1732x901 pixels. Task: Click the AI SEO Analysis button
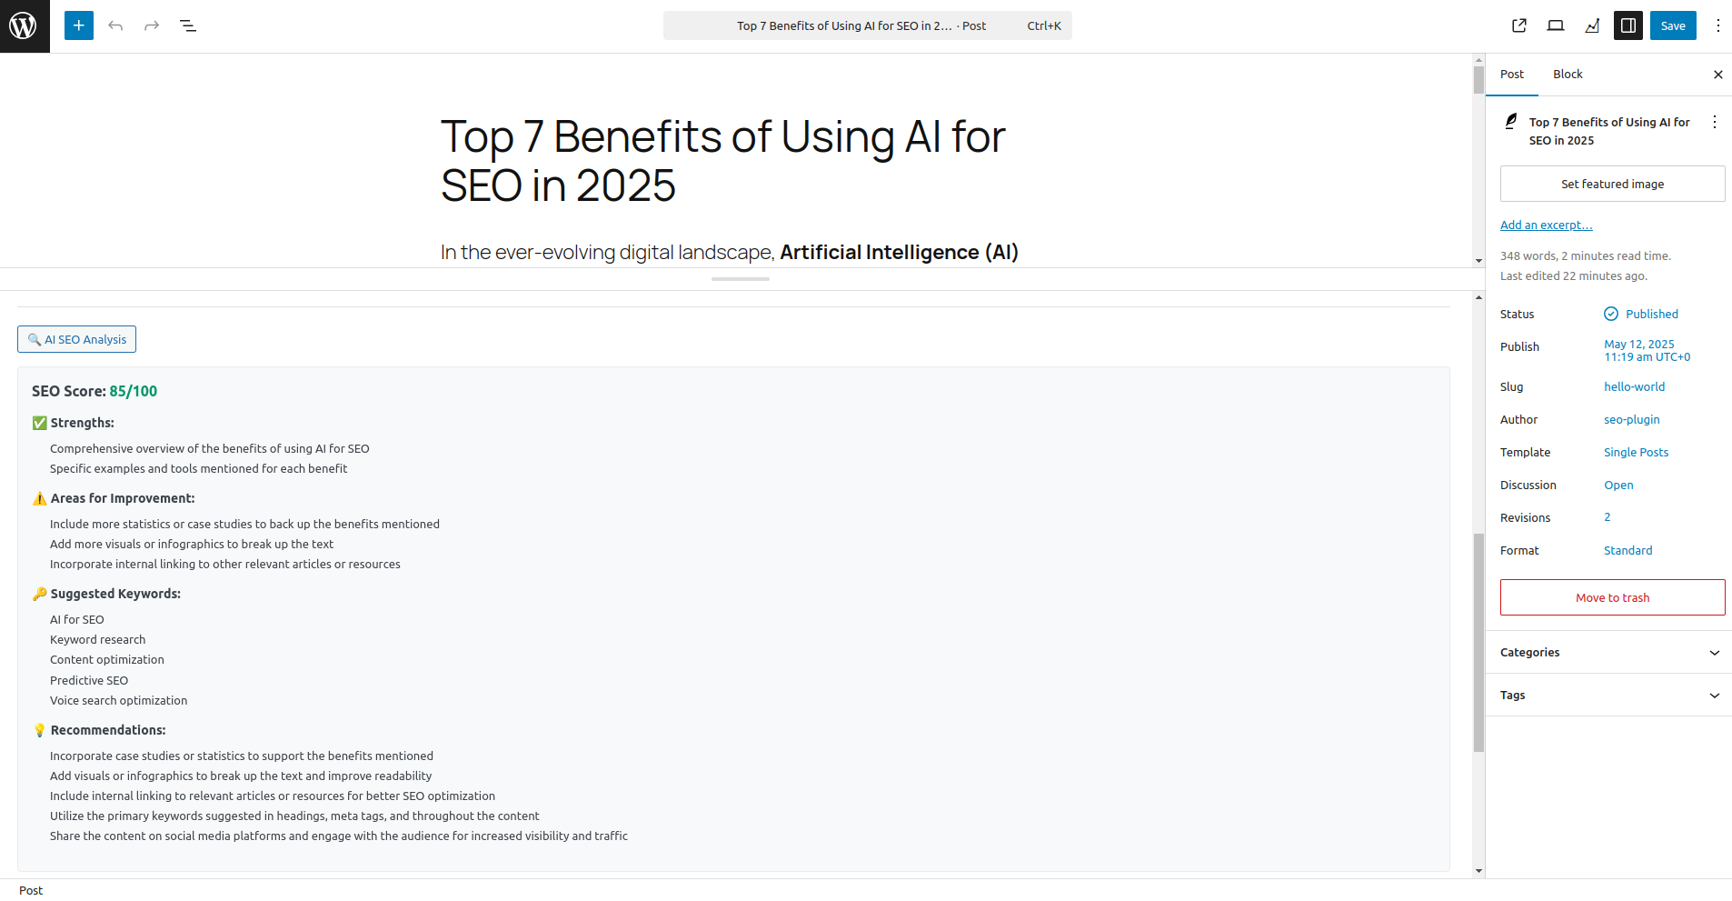pyautogui.click(x=77, y=339)
